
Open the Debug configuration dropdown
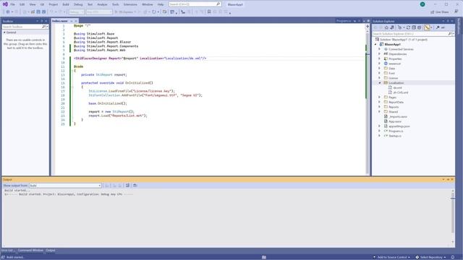(77, 12)
